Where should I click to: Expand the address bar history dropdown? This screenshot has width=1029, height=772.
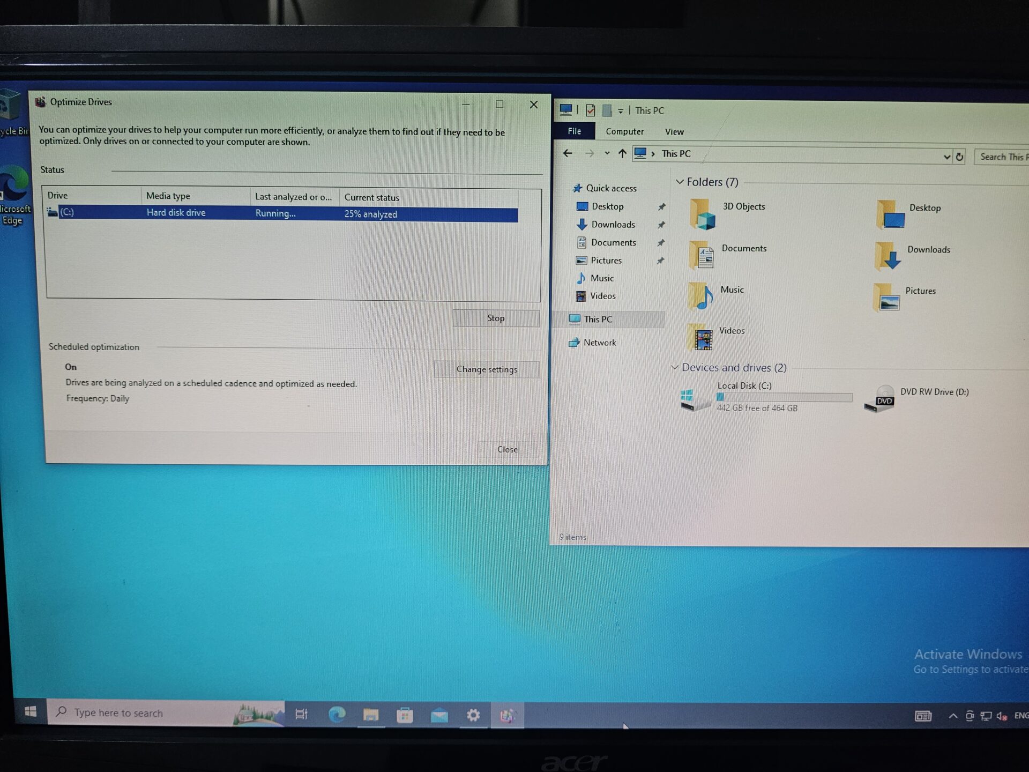point(946,157)
